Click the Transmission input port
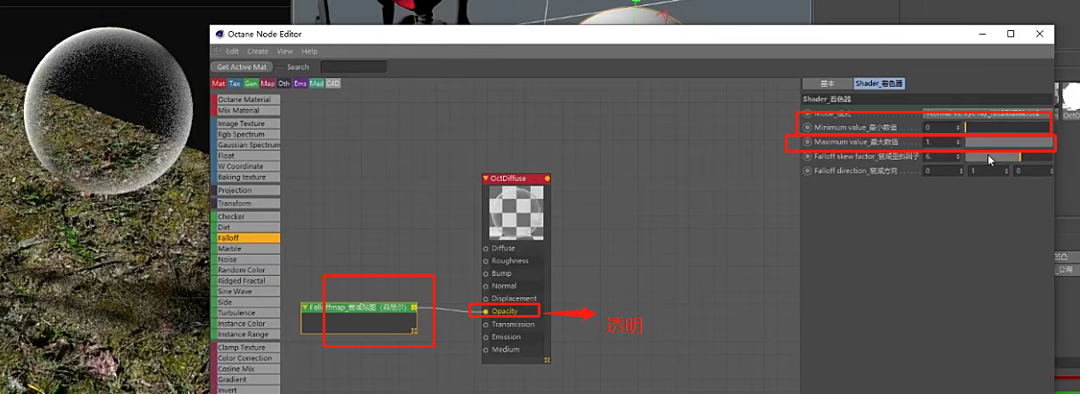1080x394 pixels. [x=485, y=324]
